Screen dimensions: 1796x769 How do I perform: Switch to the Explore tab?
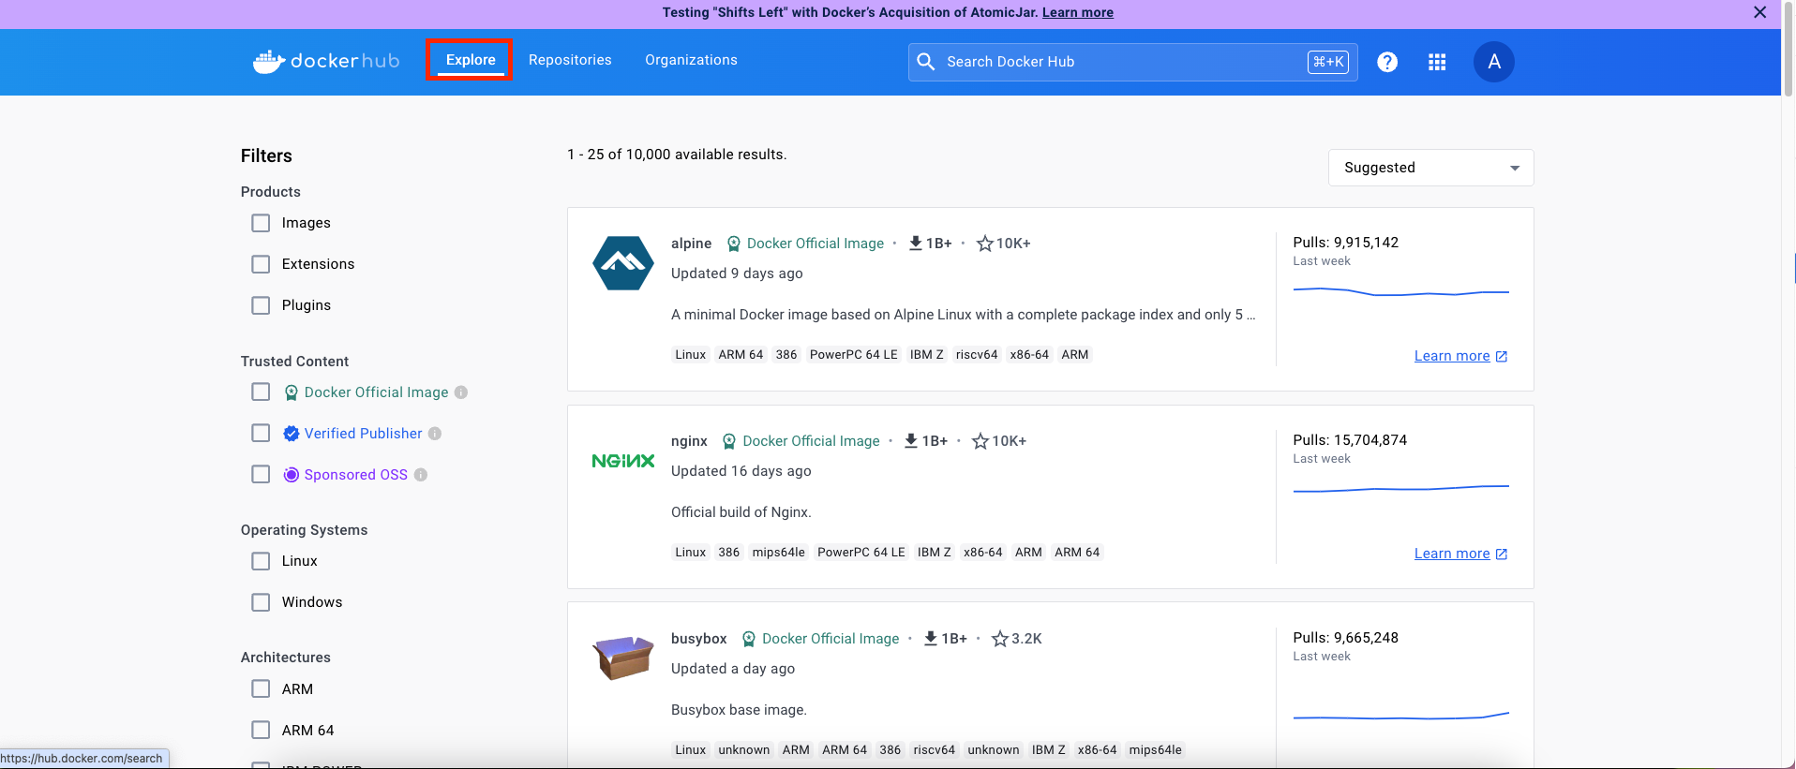click(x=471, y=60)
